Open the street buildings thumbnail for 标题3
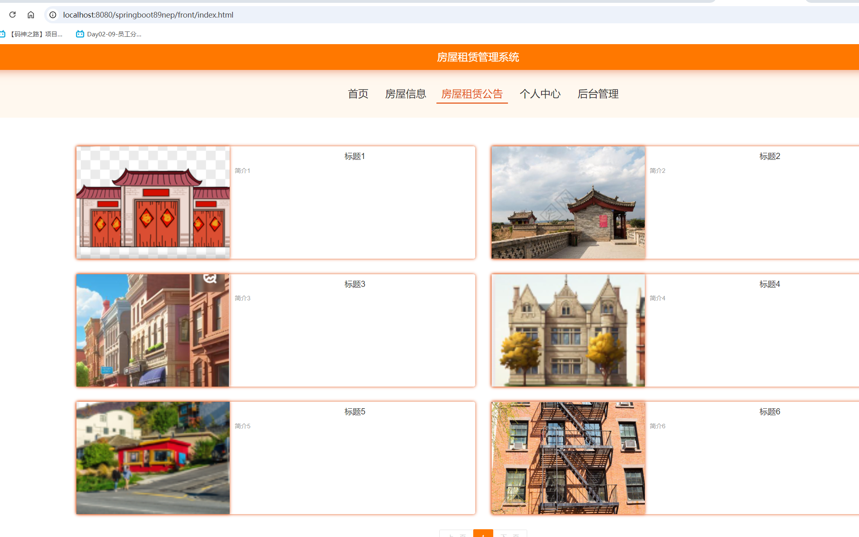 [x=153, y=330]
